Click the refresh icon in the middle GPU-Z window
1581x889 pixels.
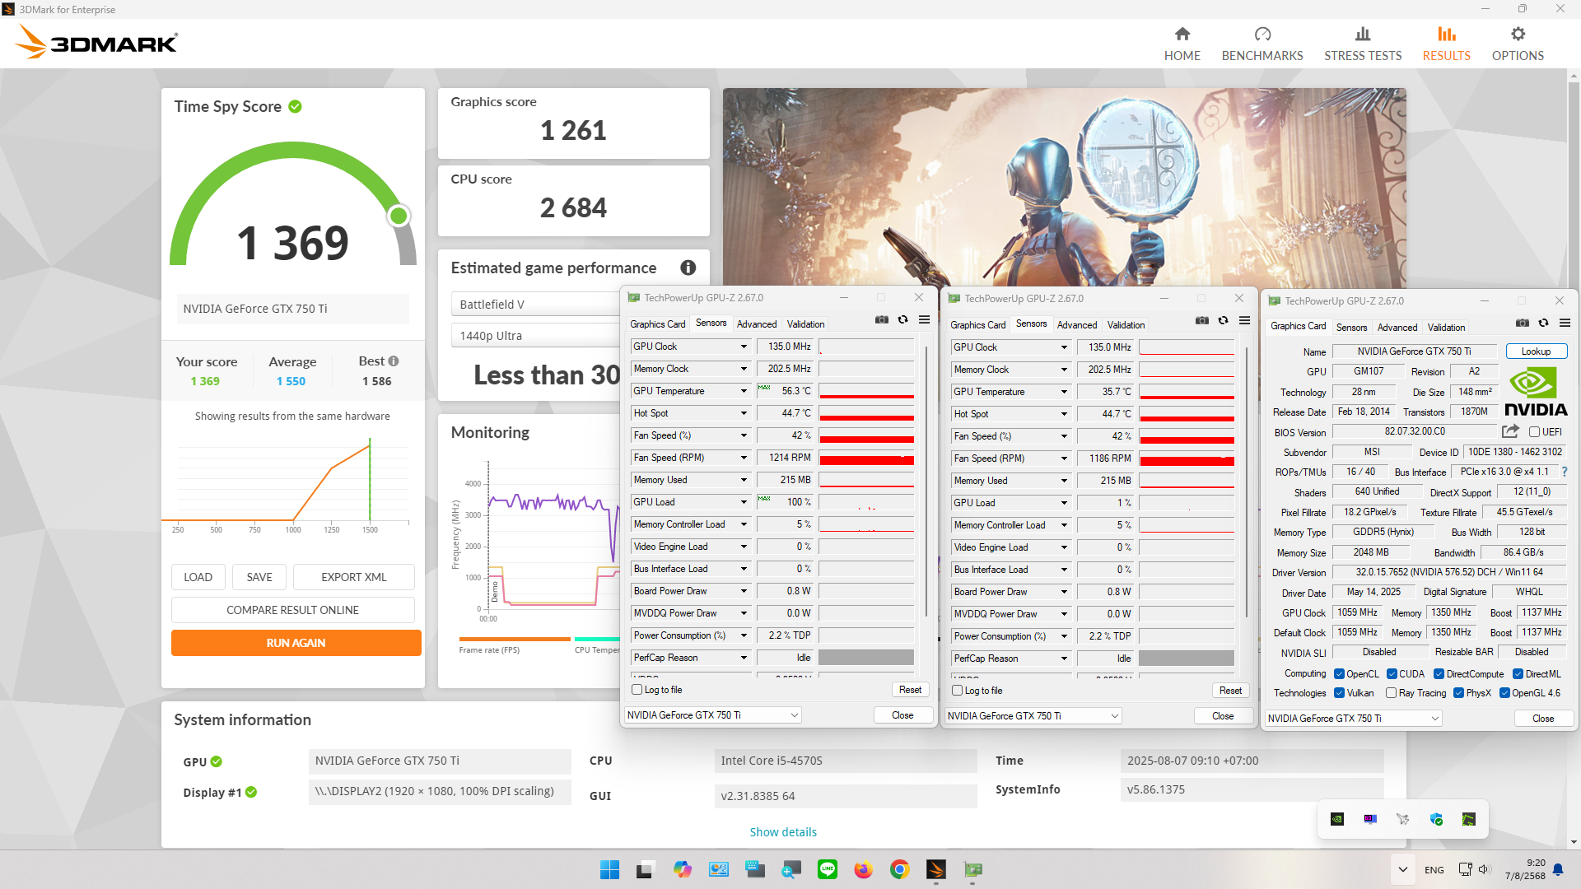pos(1223,320)
